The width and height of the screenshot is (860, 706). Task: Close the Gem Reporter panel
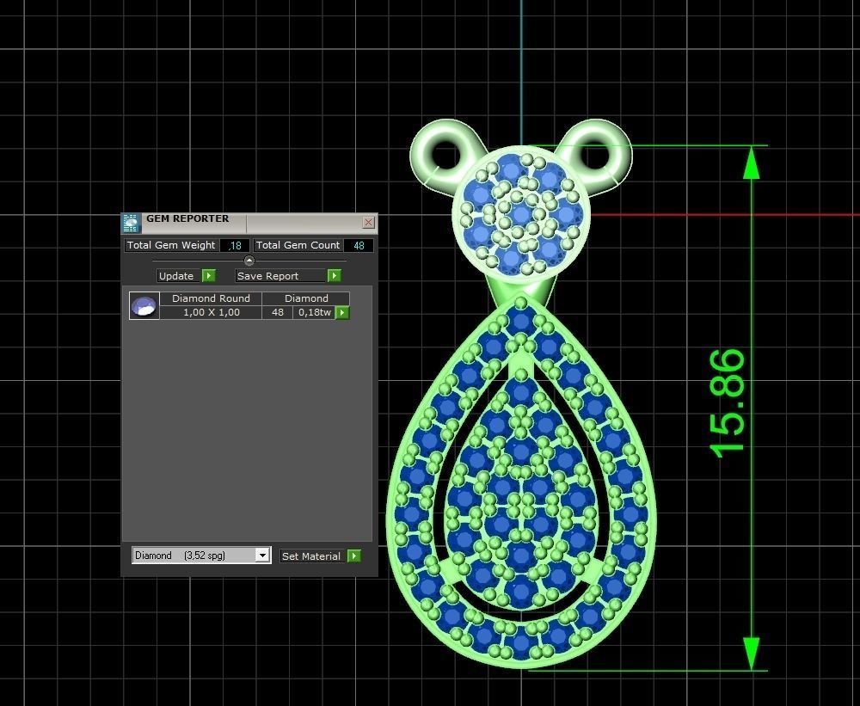coord(369,222)
